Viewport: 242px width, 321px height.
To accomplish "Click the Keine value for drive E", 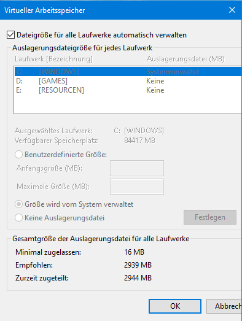I will pyautogui.click(x=155, y=90).
